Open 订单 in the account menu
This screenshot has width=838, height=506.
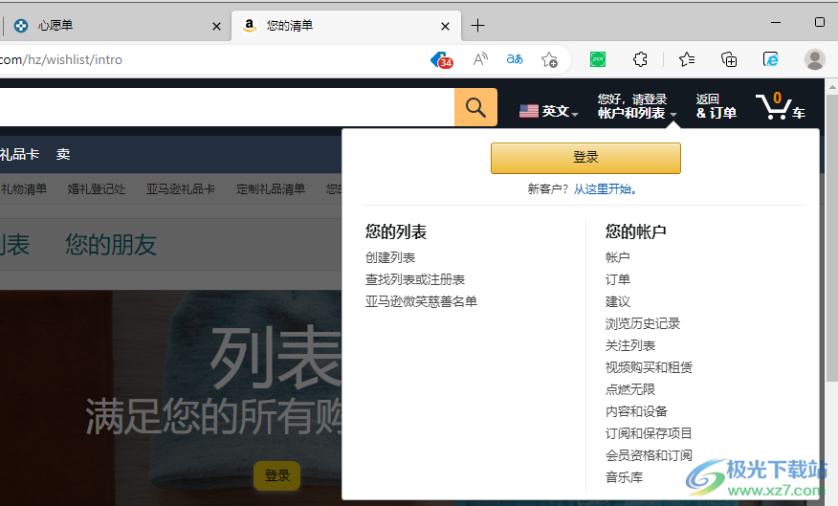pyautogui.click(x=617, y=279)
